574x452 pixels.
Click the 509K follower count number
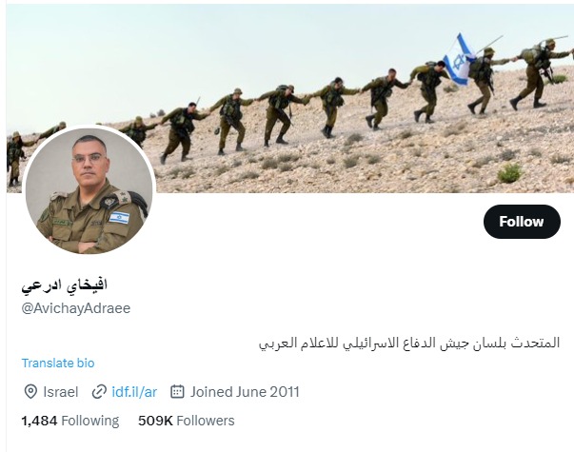click(155, 421)
